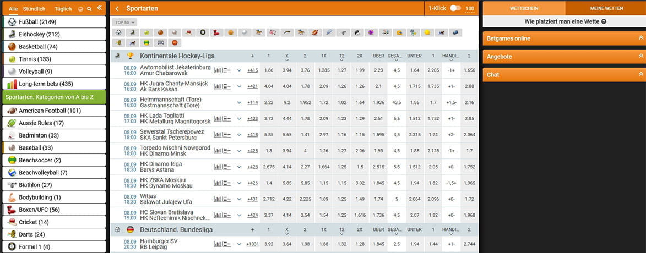Open the HK Lada Togliatti match link
646x253 pixels.
175,118
